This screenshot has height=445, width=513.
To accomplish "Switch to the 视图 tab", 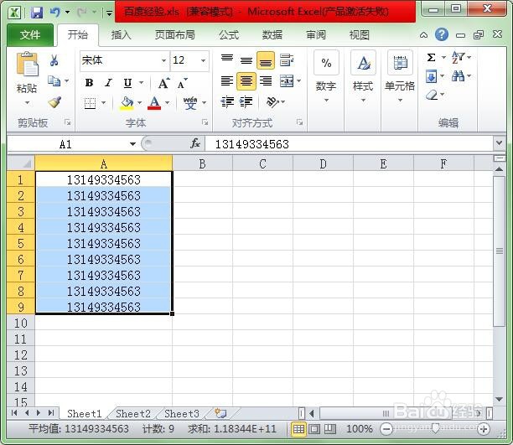I will [x=360, y=34].
